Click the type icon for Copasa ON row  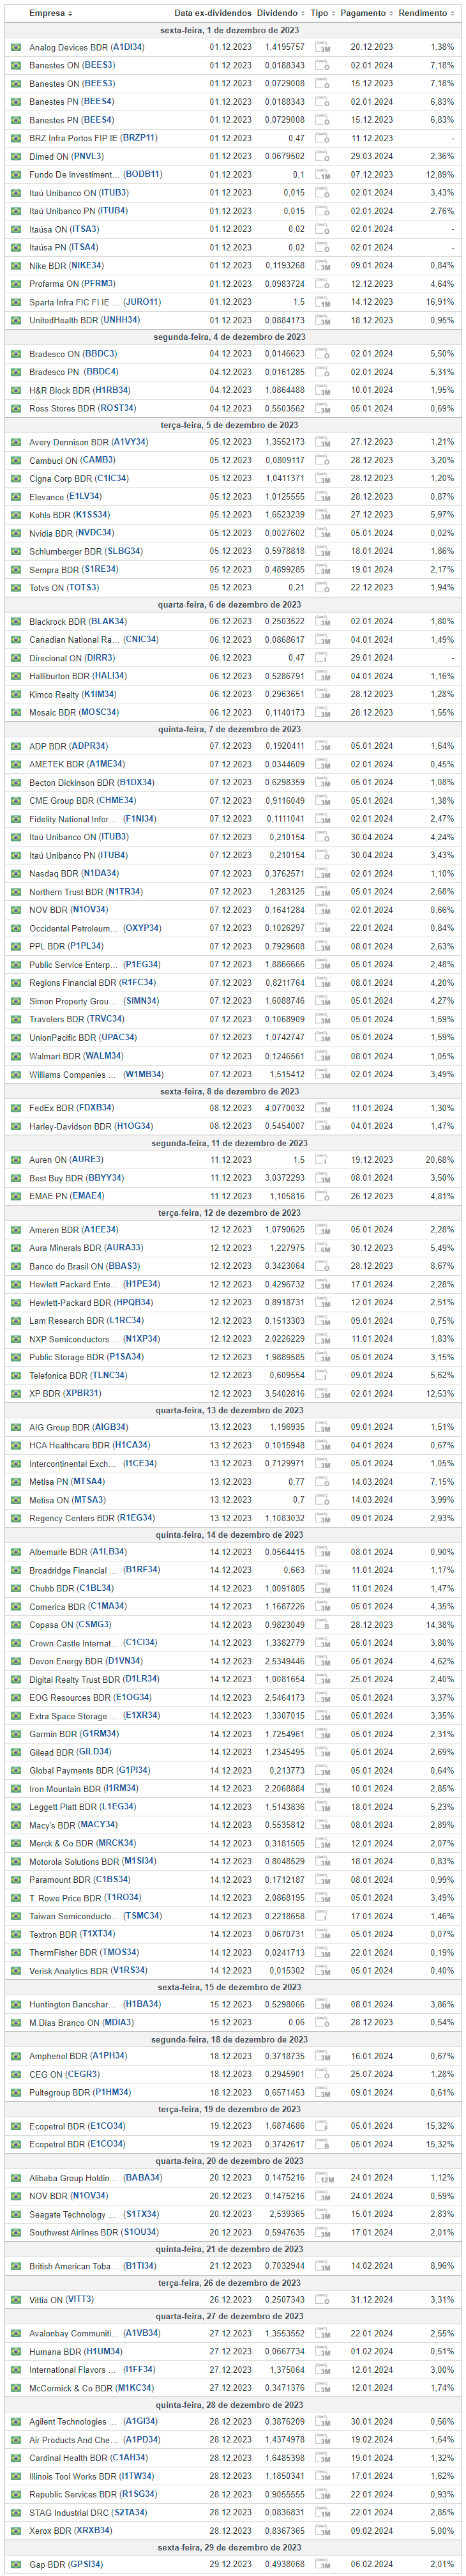pyautogui.click(x=322, y=1625)
